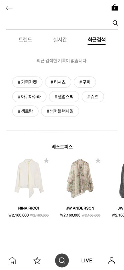The image size is (124, 270).
Task: Open the profile person icon
Action: pyautogui.click(x=112, y=260)
